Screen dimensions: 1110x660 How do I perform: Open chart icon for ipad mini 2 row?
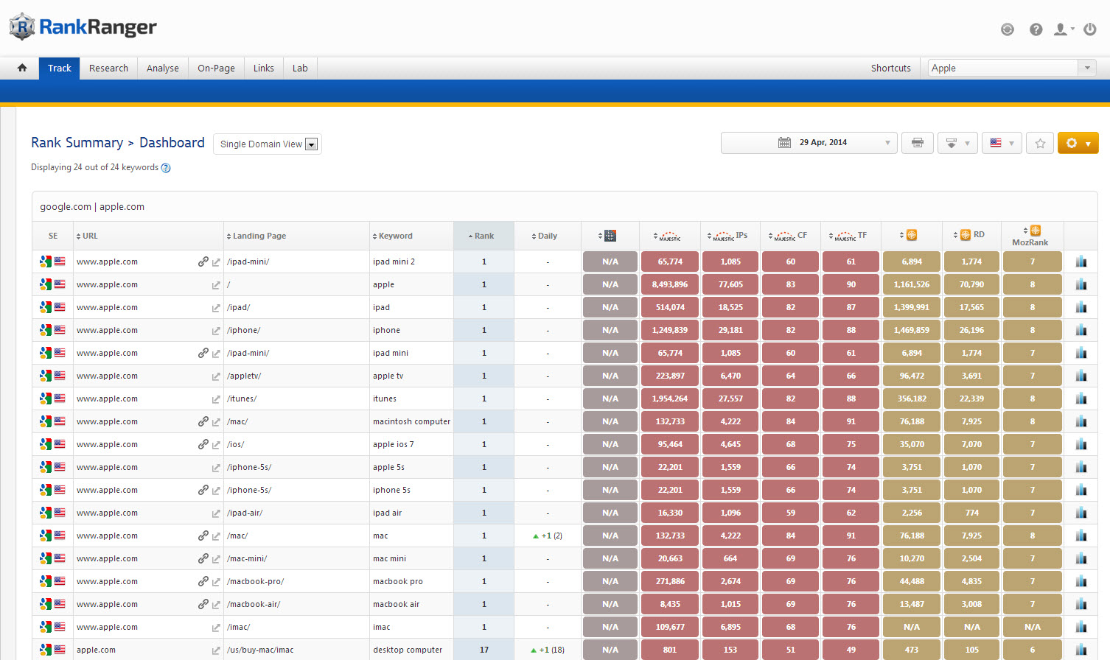(x=1081, y=261)
